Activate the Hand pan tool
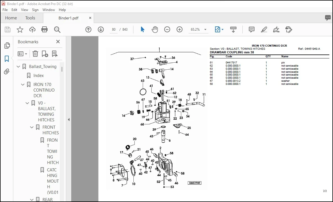Image resolution: width=333 pixels, height=202 pixels. point(155,29)
